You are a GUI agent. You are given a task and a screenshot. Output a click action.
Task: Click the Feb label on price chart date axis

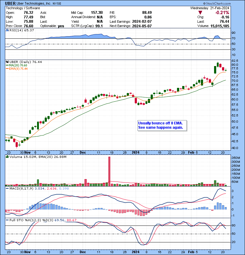(x=191, y=153)
